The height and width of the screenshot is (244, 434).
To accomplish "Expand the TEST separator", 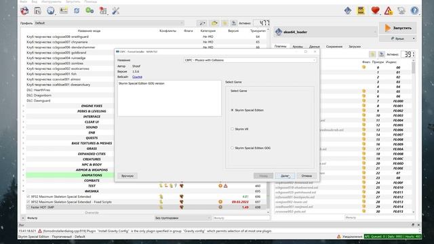I will pos(23,186).
